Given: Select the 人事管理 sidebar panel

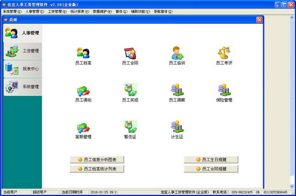Looking at the screenshot, I should point(23,33).
